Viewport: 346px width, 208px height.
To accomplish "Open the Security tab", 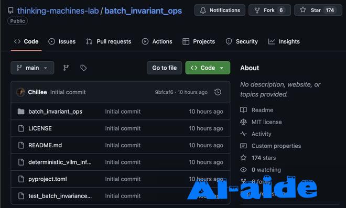I will tap(242, 41).
